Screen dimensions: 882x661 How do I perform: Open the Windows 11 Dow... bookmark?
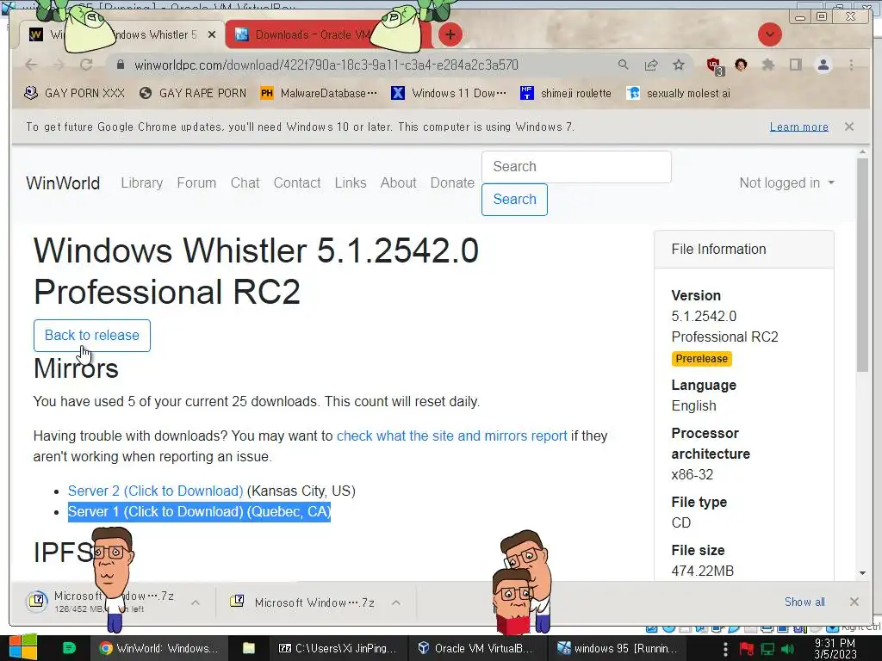449,93
